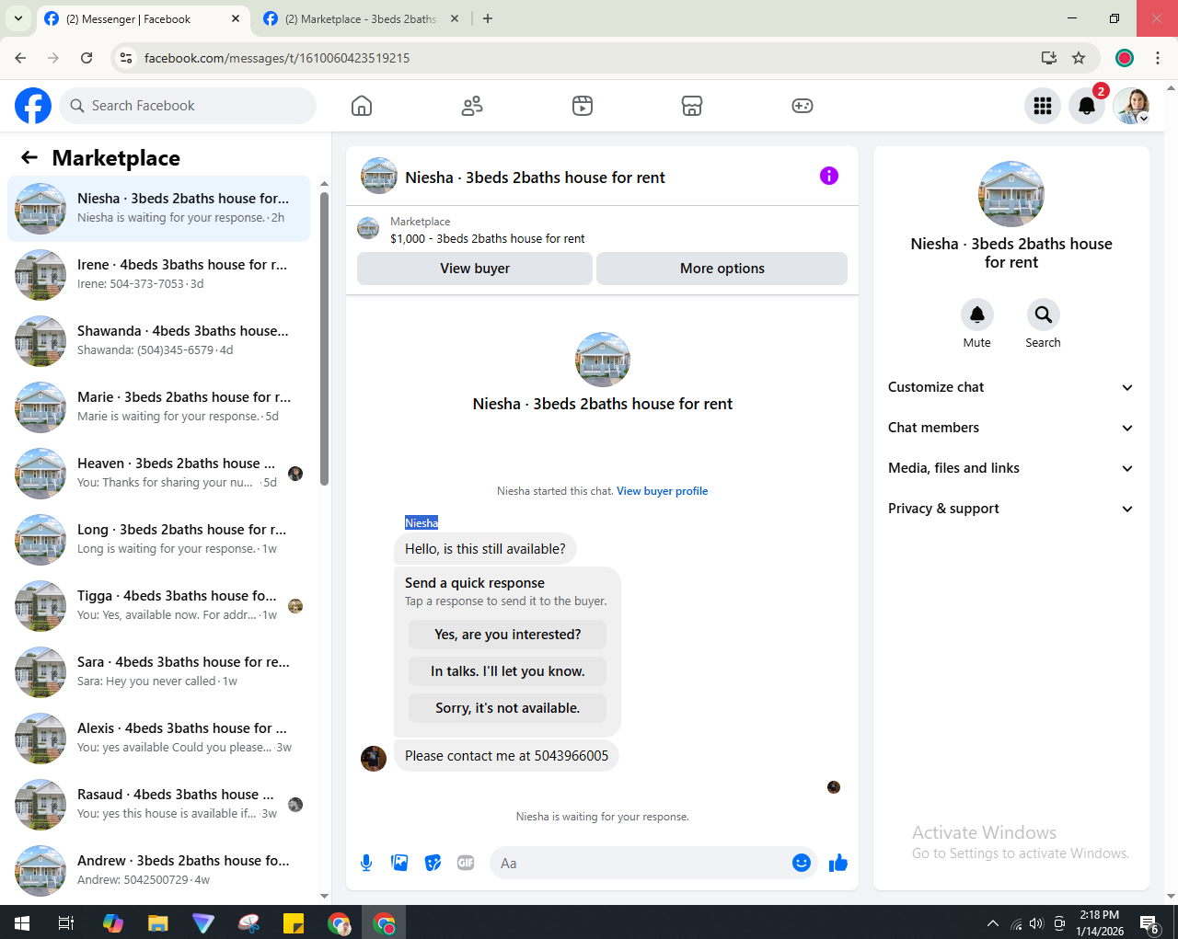Open the Gaming controller icon
Screen dimensions: 1178x939
pyautogui.click(x=803, y=106)
